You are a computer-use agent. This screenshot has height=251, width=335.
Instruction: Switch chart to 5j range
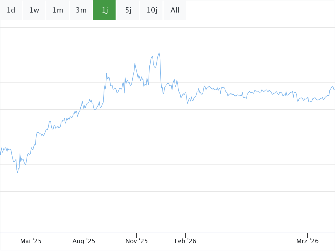(128, 10)
